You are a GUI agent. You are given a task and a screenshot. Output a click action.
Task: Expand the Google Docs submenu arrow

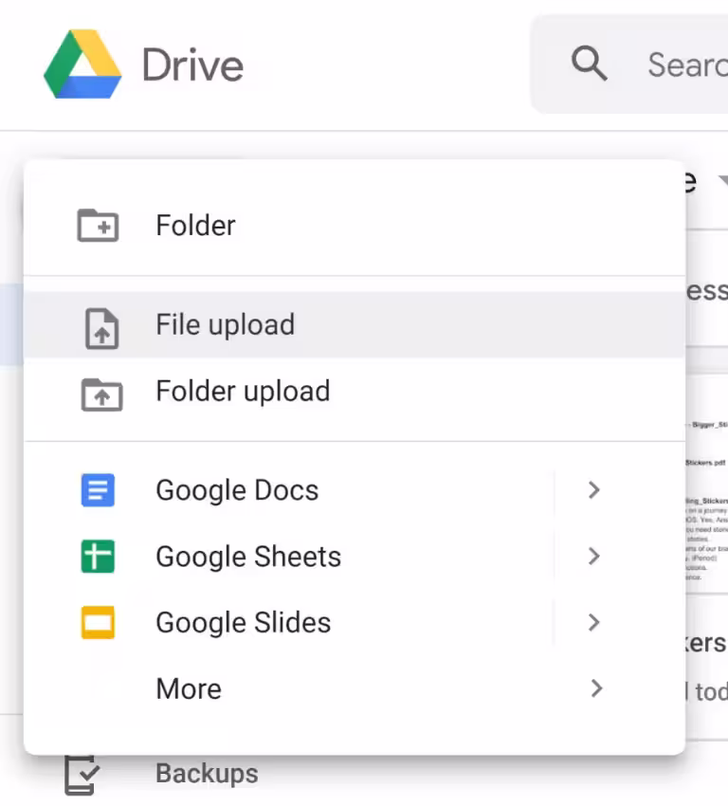pyautogui.click(x=594, y=490)
